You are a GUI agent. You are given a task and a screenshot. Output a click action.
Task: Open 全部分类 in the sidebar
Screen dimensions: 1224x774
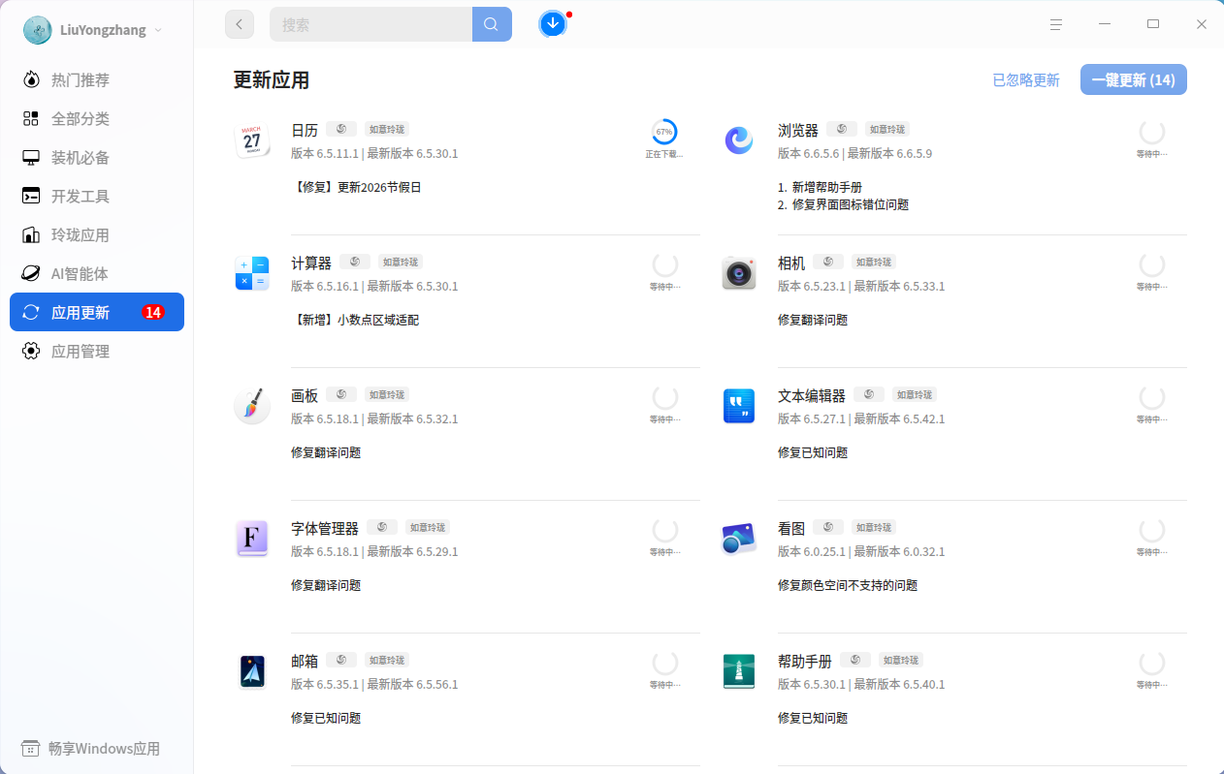[97, 118]
